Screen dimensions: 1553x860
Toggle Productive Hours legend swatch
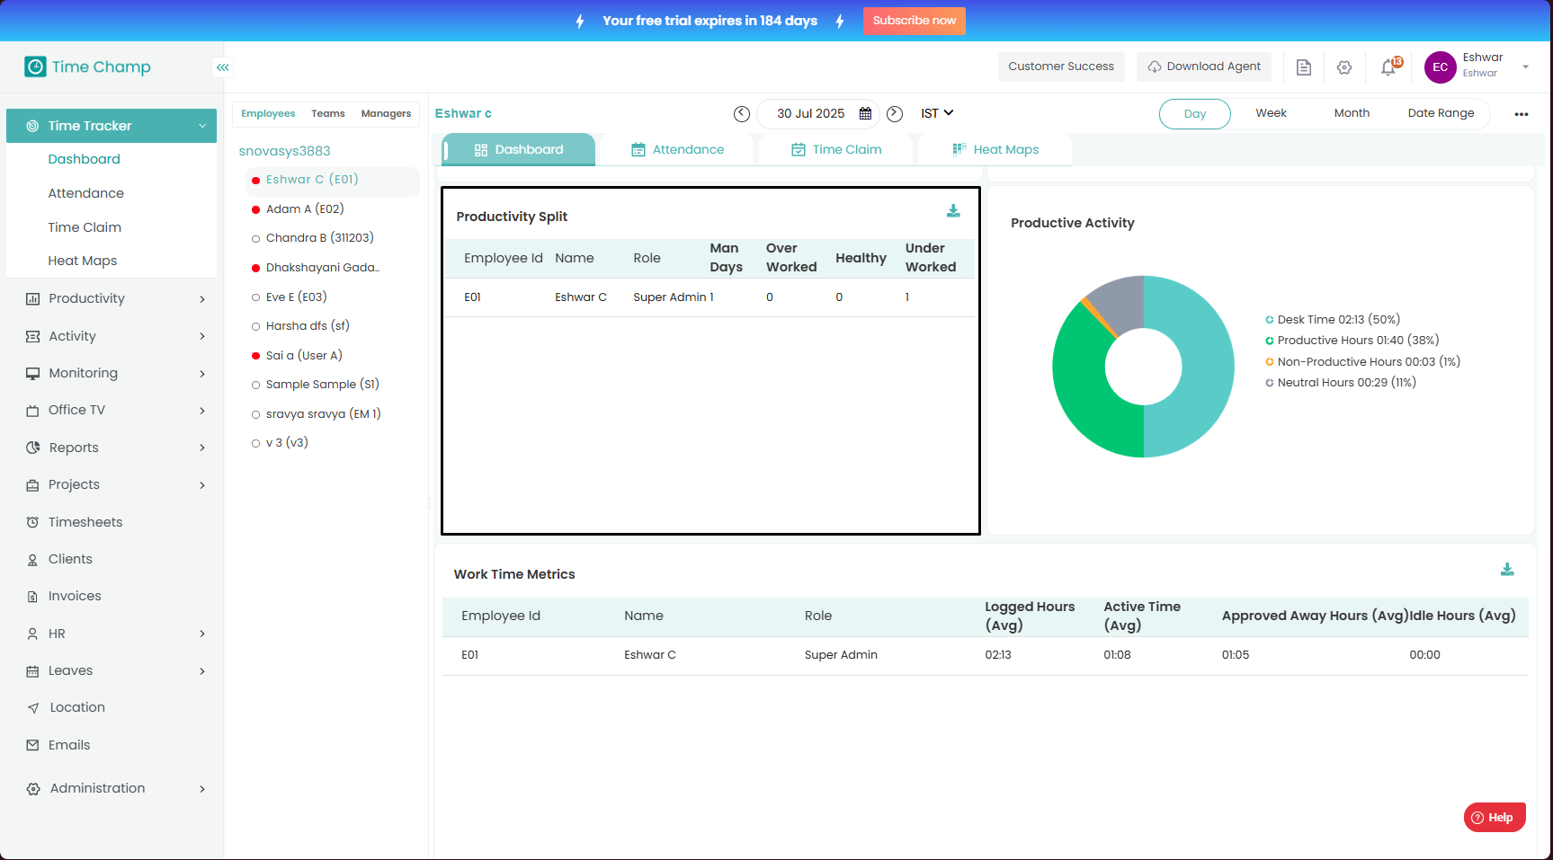1269,341
